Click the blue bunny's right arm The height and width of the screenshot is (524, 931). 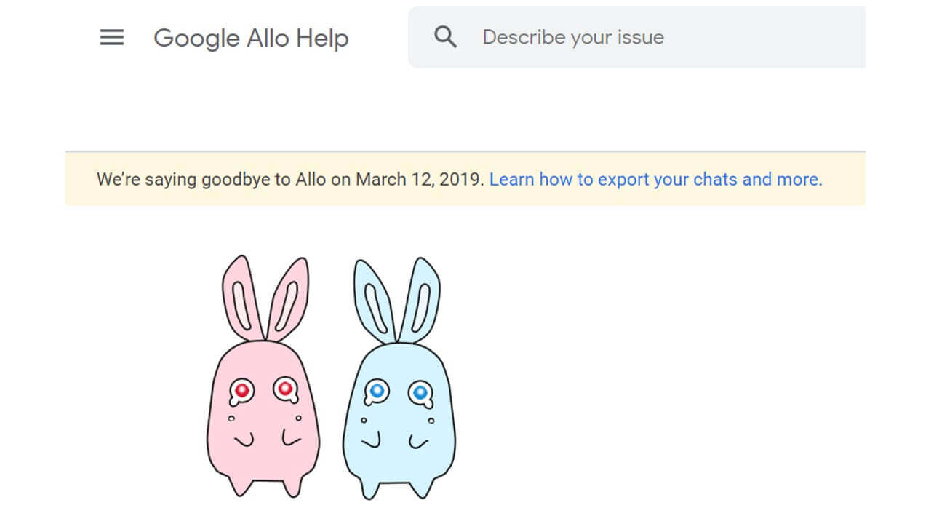[418, 442]
